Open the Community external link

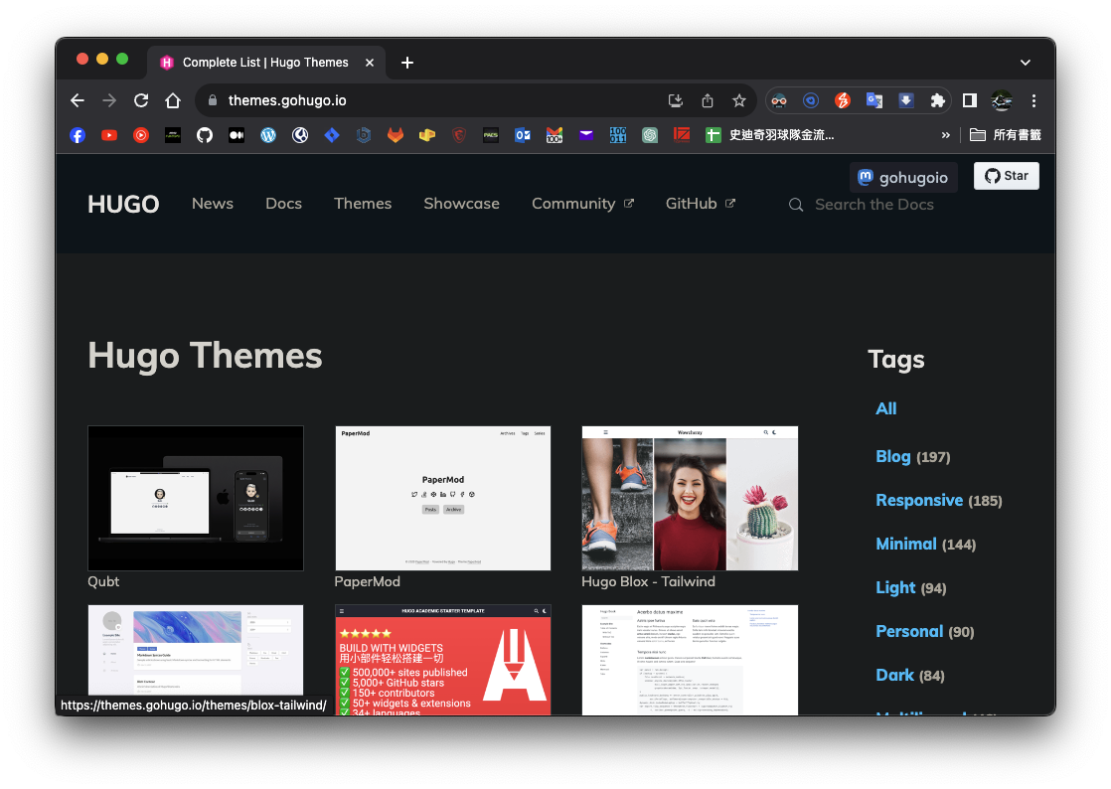[582, 204]
